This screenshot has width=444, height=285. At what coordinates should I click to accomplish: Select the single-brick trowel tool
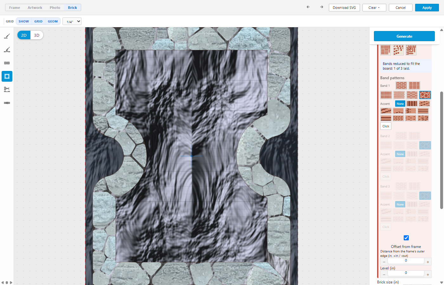click(x=7, y=36)
